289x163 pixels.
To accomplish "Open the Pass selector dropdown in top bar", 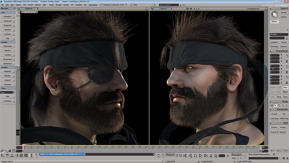I will click(x=143, y=5).
